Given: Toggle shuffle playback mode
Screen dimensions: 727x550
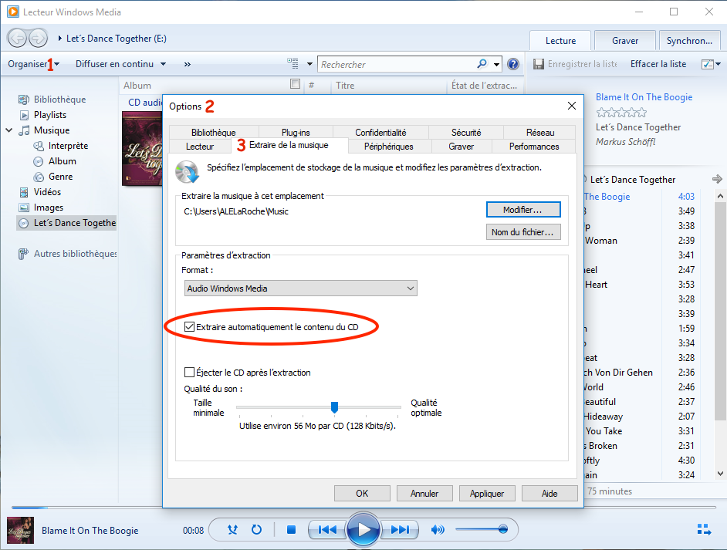Looking at the screenshot, I should tap(232, 530).
